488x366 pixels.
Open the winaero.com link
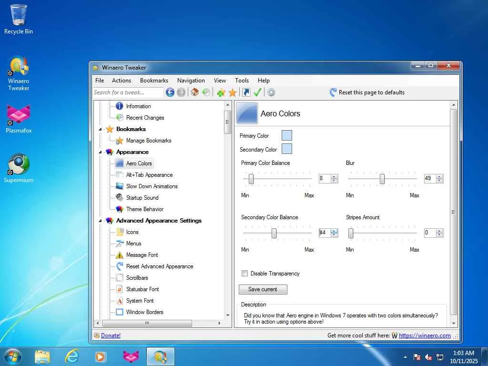(x=425, y=335)
